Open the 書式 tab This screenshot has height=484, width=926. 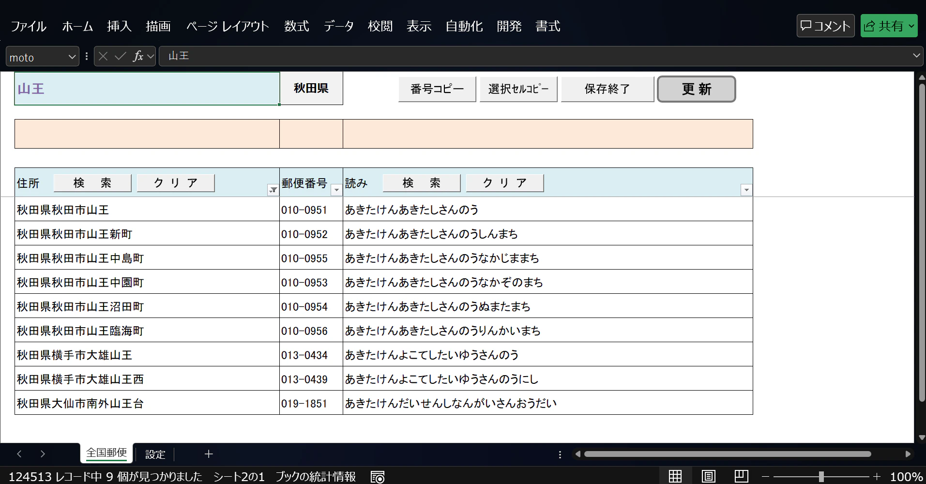[x=548, y=26]
